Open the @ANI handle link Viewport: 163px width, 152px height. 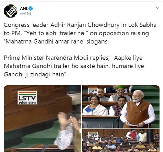pos(25,13)
